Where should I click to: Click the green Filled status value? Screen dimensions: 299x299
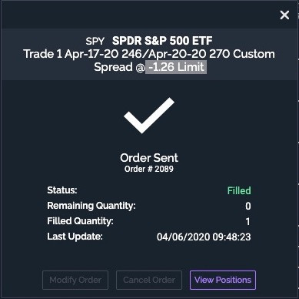coord(239,190)
